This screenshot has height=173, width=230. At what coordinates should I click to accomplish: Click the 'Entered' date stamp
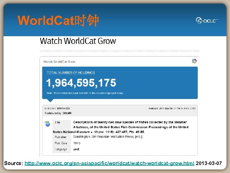172,108
